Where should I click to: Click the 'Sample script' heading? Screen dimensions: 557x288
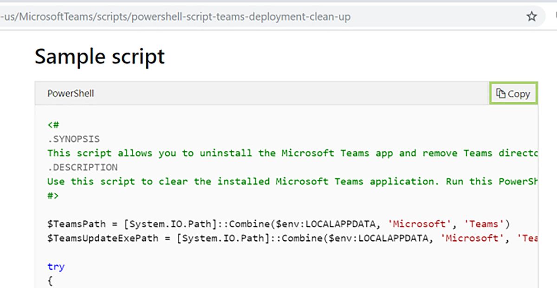point(100,56)
